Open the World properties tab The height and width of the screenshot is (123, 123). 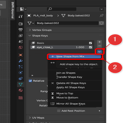click(x=21, y=47)
